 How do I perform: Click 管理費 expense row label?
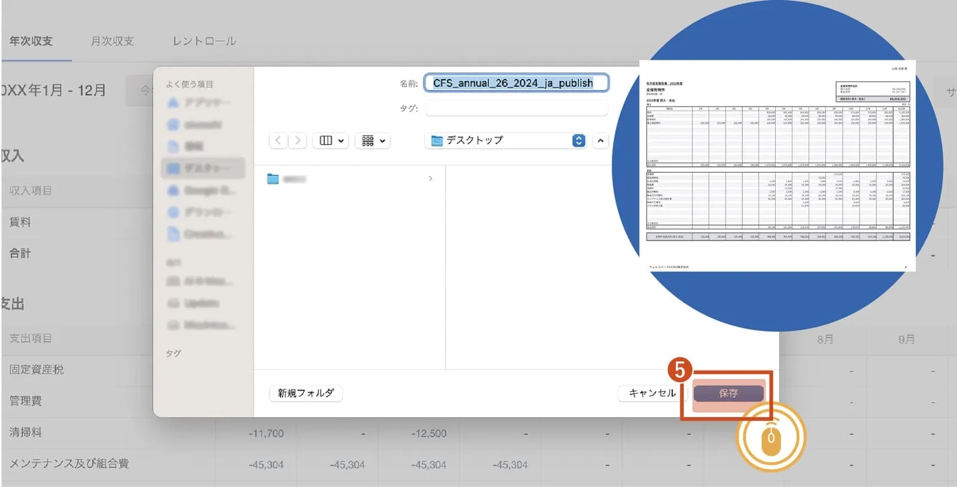pos(26,401)
